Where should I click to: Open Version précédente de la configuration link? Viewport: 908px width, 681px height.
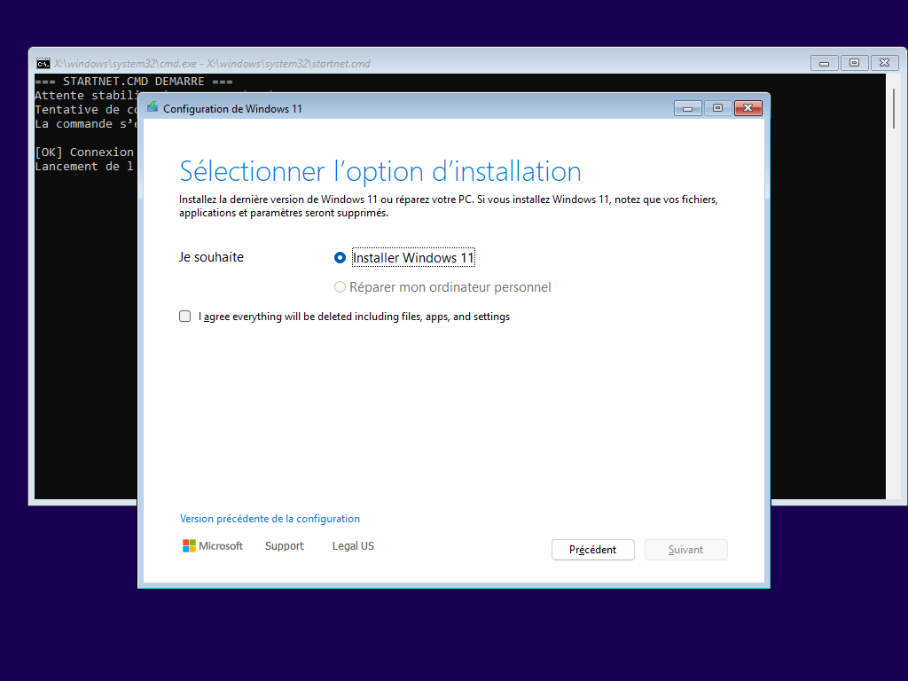coord(270,519)
